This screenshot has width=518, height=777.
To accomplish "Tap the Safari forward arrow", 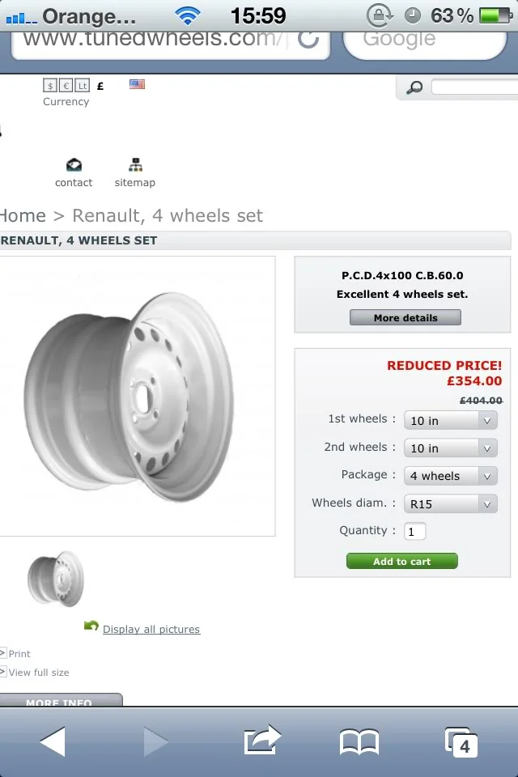I will tap(155, 741).
